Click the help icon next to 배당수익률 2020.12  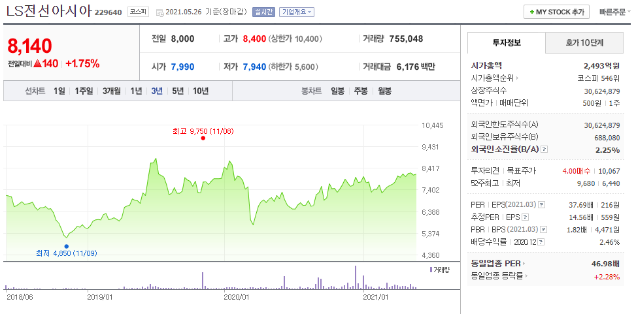[x=541, y=242]
